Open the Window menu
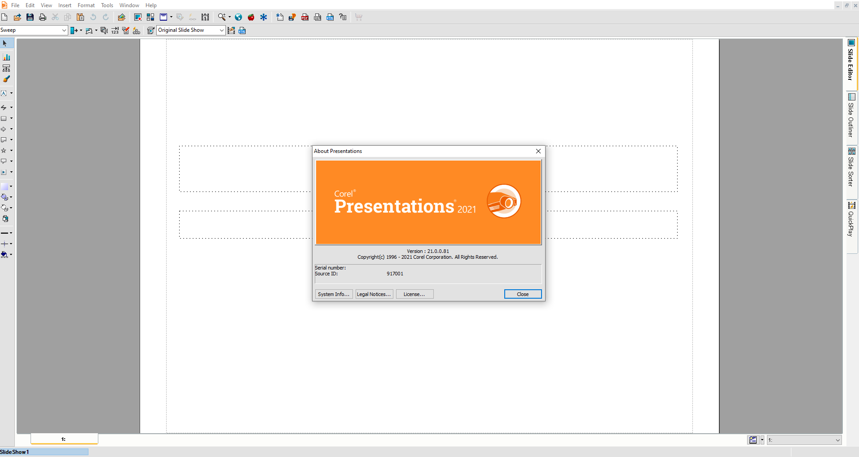 pyautogui.click(x=129, y=5)
